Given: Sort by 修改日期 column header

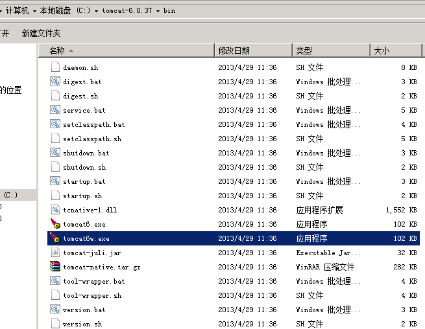Looking at the screenshot, I should (x=254, y=51).
